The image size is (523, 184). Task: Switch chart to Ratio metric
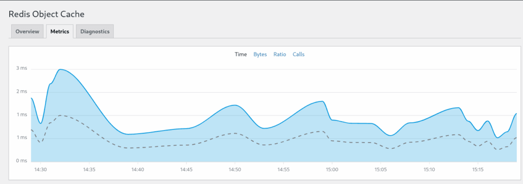pos(280,54)
